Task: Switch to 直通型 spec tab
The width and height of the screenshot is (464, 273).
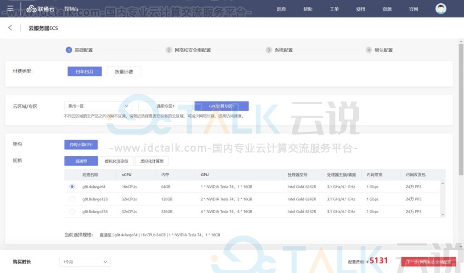Action: [81, 161]
